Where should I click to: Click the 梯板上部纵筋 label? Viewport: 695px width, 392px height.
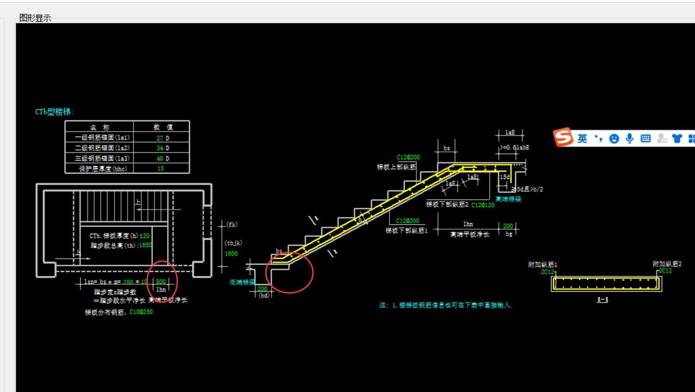pos(396,167)
